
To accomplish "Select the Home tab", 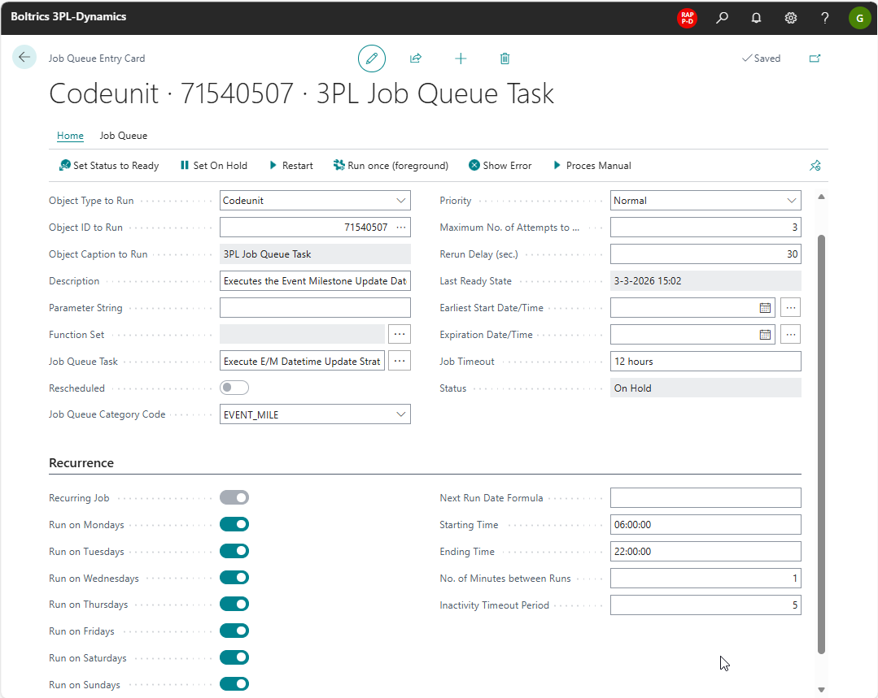I will 70,136.
